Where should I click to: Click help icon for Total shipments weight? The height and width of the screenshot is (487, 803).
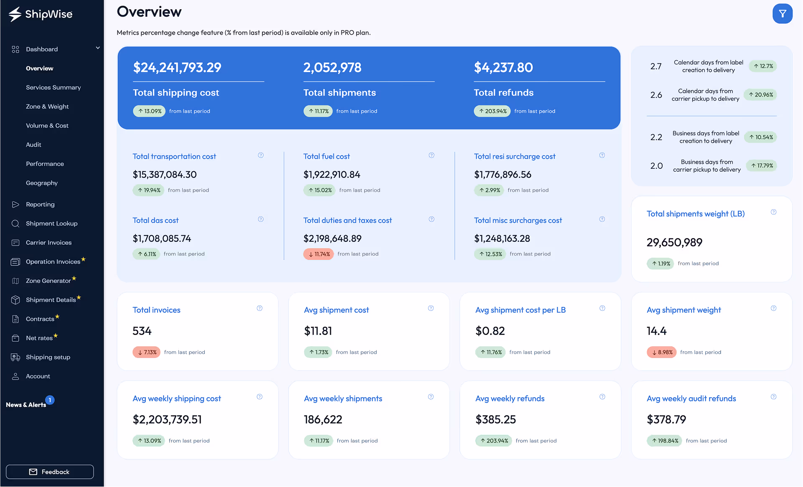[774, 212]
